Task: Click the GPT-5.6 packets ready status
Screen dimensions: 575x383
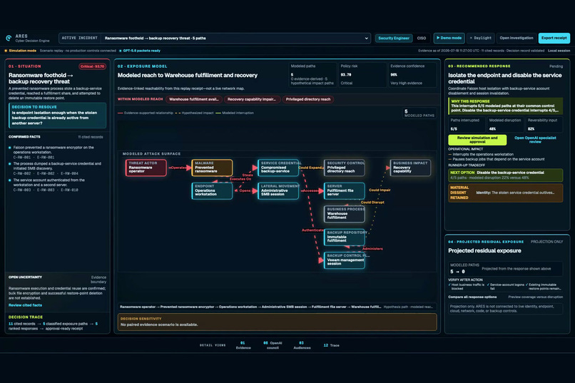Action: [140, 51]
